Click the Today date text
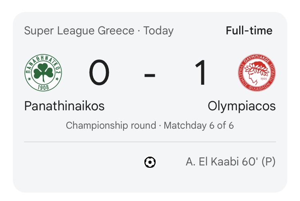This screenshot has height=201, width=300. (158, 31)
